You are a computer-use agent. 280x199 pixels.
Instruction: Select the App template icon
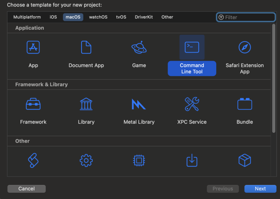pyautogui.click(x=33, y=47)
